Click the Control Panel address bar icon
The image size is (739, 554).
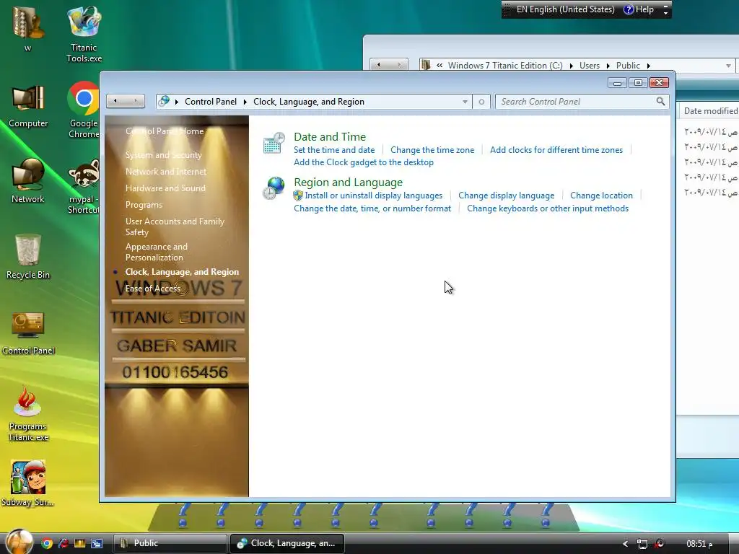coord(164,101)
